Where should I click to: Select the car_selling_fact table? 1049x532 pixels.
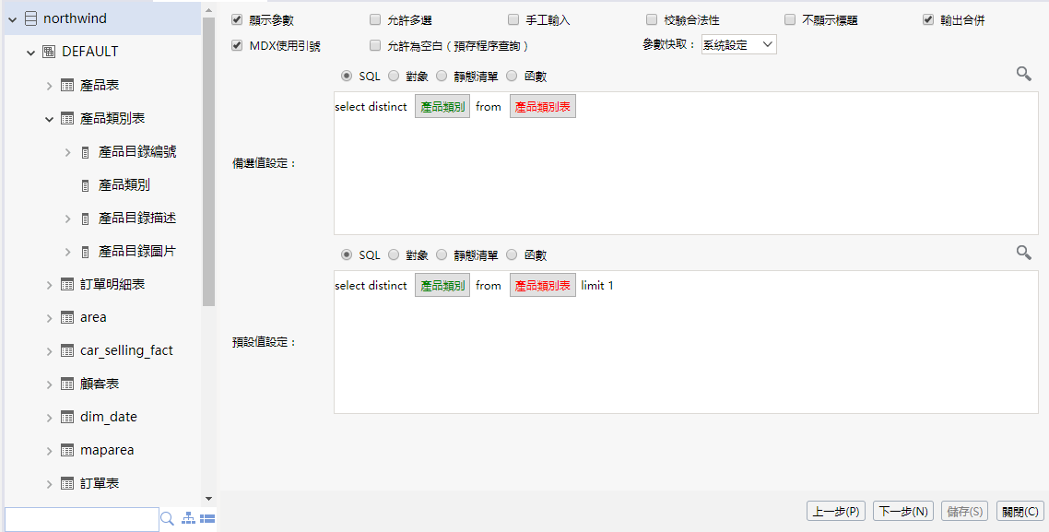(x=126, y=350)
